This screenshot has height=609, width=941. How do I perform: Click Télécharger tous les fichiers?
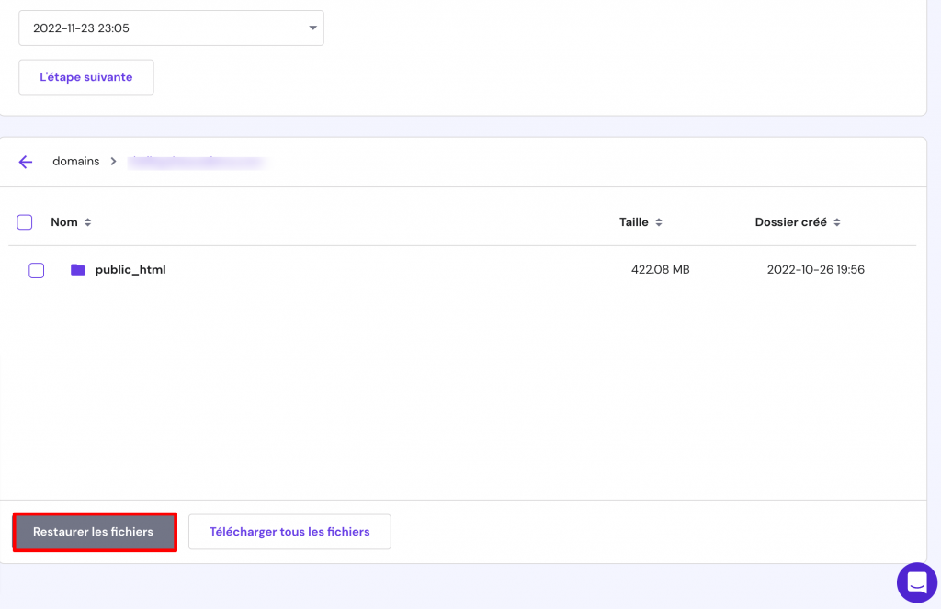[x=289, y=531]
